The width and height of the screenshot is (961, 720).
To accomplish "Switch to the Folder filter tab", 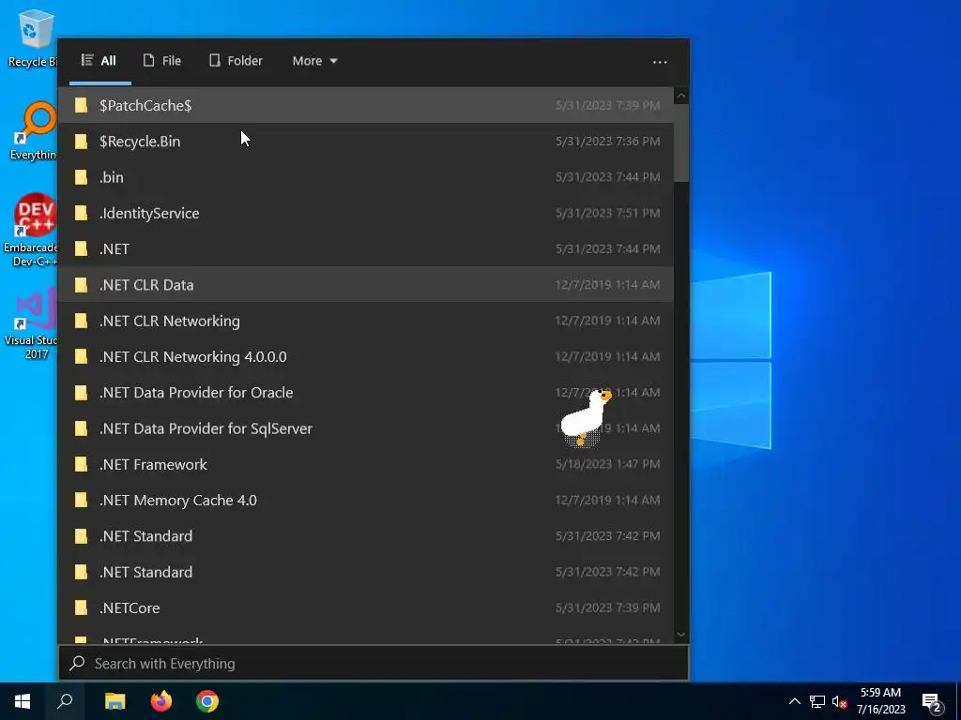I will (236, 61).
